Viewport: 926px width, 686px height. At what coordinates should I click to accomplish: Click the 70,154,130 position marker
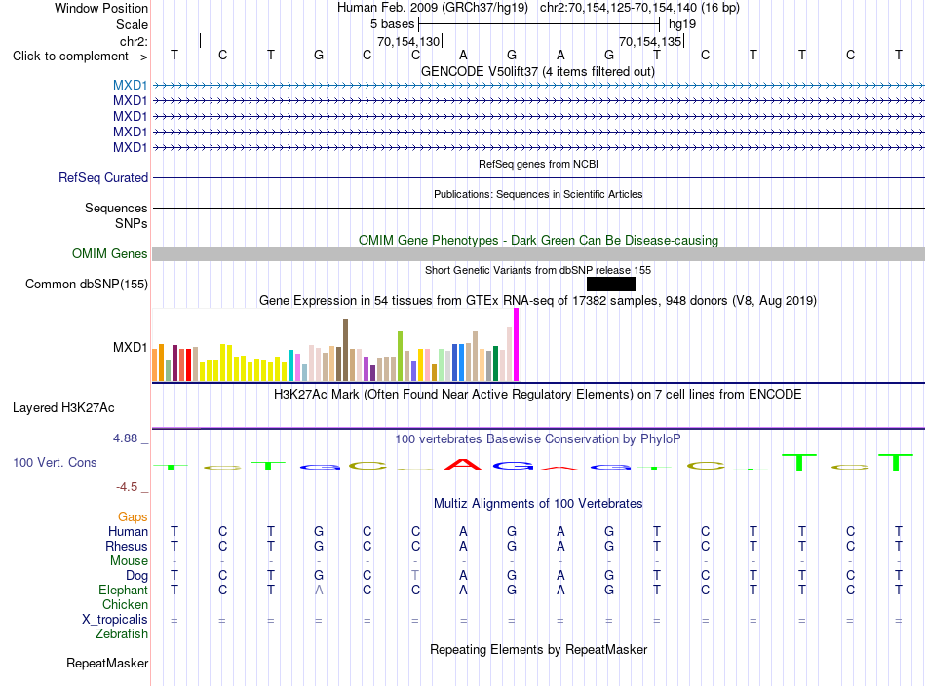point(409,41)
